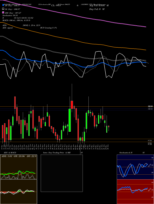Image resolution: width=154 pixels, height=204 pixels.
Task: Click the 'Stochastics: 58.91' reading
Action: (x=10, y=15)
